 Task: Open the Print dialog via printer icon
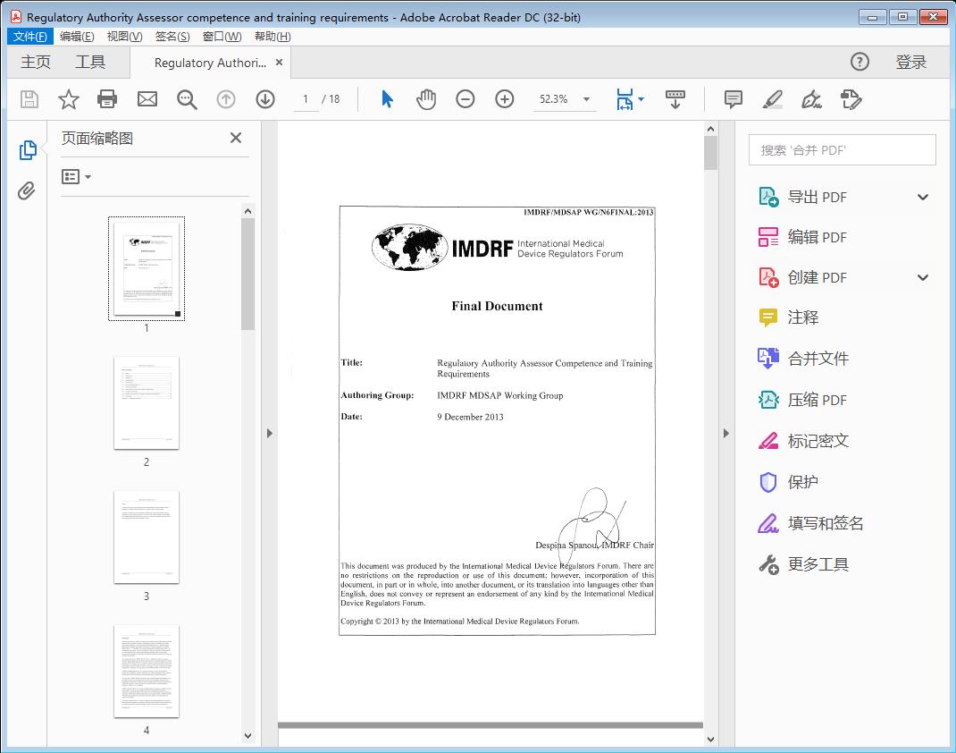pyautogui.click(x=107, y=99)
